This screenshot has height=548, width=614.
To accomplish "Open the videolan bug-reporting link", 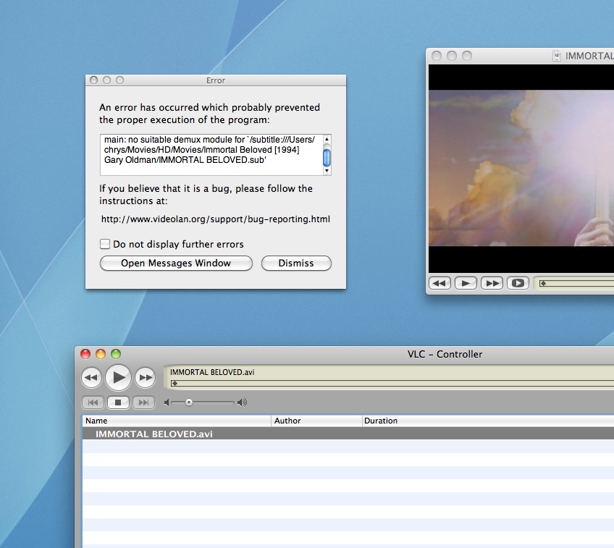I will 215,219.
